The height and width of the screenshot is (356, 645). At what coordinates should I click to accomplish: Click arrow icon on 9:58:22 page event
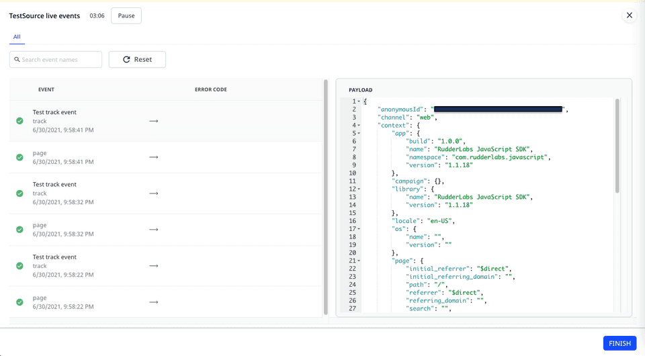point(153,302)
